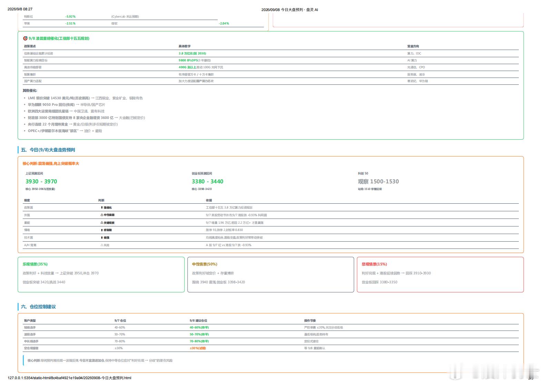The height and width of the screenshot is (385, 544).
Task: Click the warning icon beside 中性偏弱
Action: (102, 215)
